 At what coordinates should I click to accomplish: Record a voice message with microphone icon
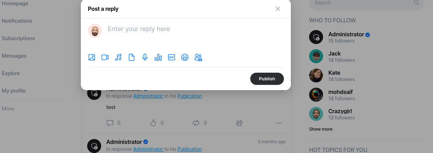tap(145, 57)
